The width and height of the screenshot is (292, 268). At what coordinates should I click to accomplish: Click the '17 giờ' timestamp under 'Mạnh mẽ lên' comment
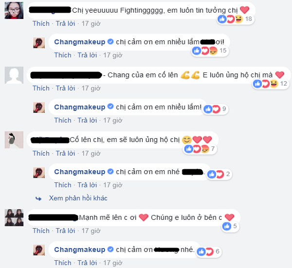(91, 231)
